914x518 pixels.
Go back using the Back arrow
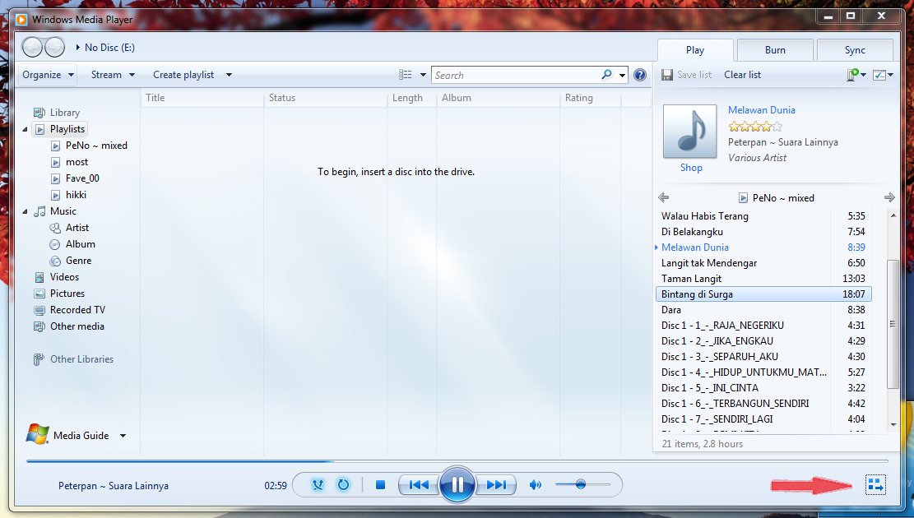[x=33, y=47]
